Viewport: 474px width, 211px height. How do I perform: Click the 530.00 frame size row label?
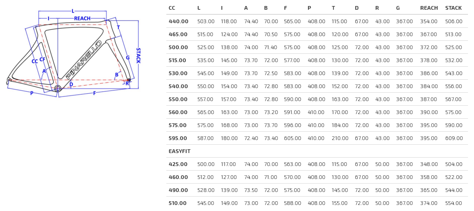click(x=178, y=74)
